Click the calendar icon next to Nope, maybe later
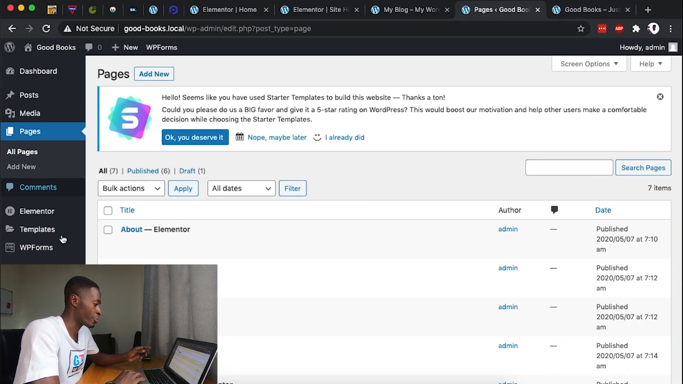 pos(240,137)
